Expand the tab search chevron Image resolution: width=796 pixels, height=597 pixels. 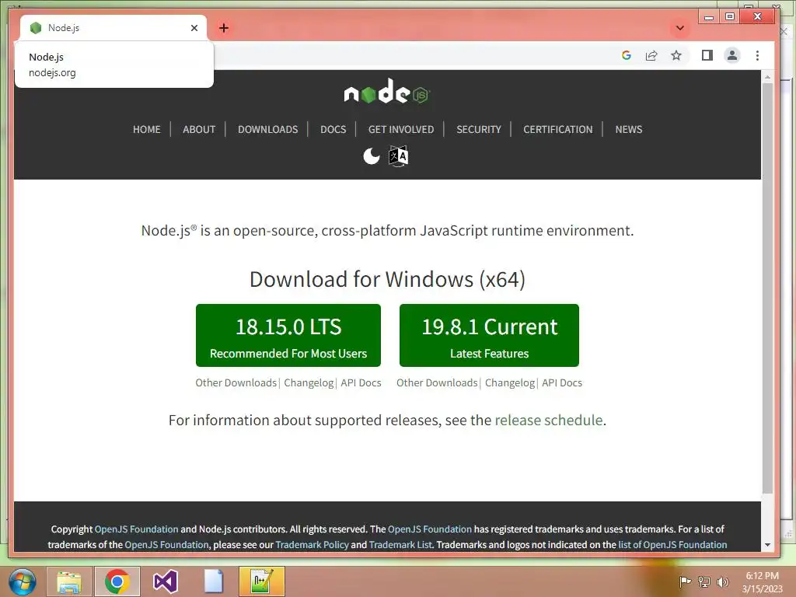[x=680, y=28]
